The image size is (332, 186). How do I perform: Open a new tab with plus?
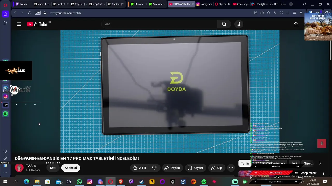tap(291, 4)
